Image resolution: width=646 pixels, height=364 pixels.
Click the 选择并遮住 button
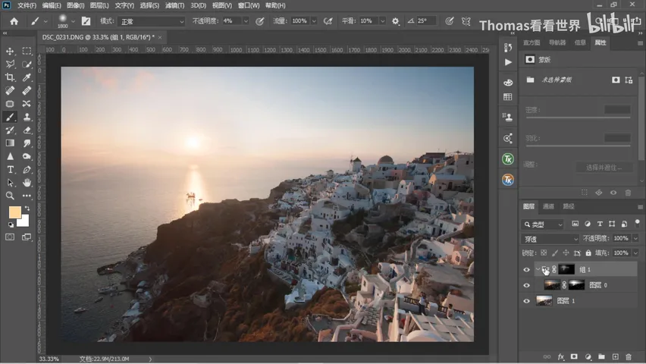click(604, 168)
